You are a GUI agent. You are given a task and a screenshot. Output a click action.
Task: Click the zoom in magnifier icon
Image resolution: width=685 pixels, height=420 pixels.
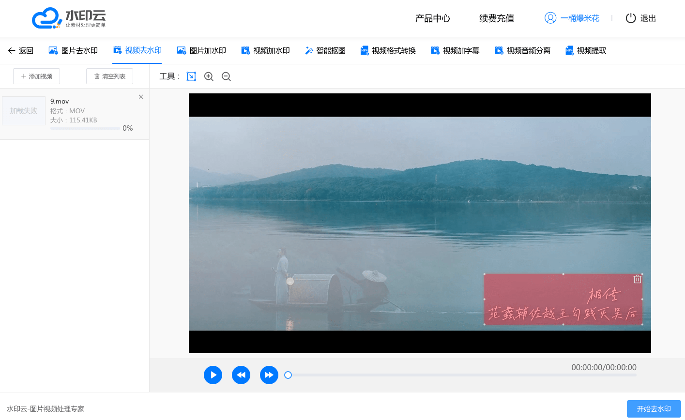[209, 76]
